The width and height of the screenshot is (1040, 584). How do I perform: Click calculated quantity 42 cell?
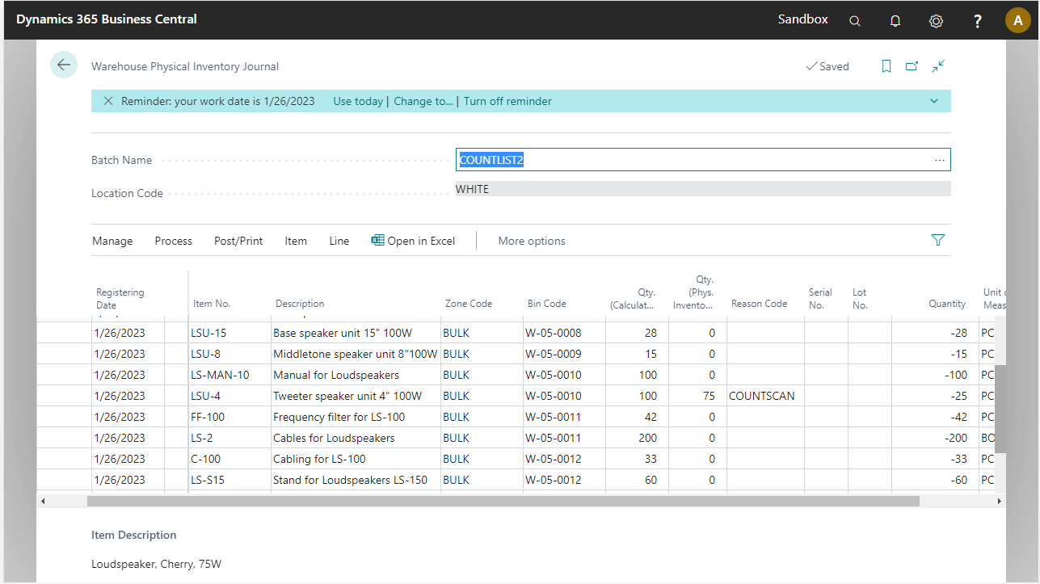(x=635, y=417)
